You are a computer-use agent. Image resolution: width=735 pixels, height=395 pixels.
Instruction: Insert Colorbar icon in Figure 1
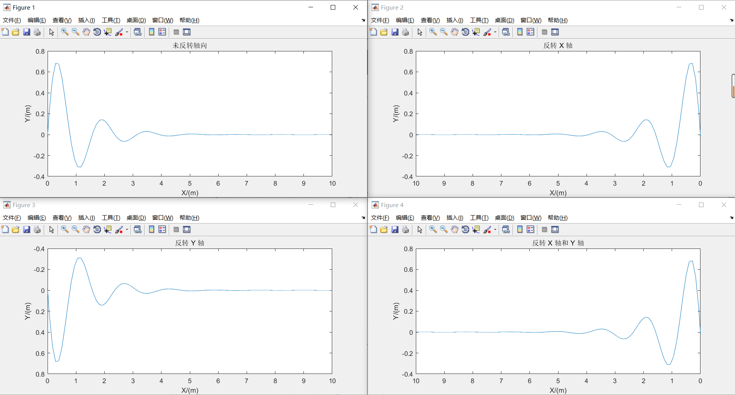(x=152, y=32)
